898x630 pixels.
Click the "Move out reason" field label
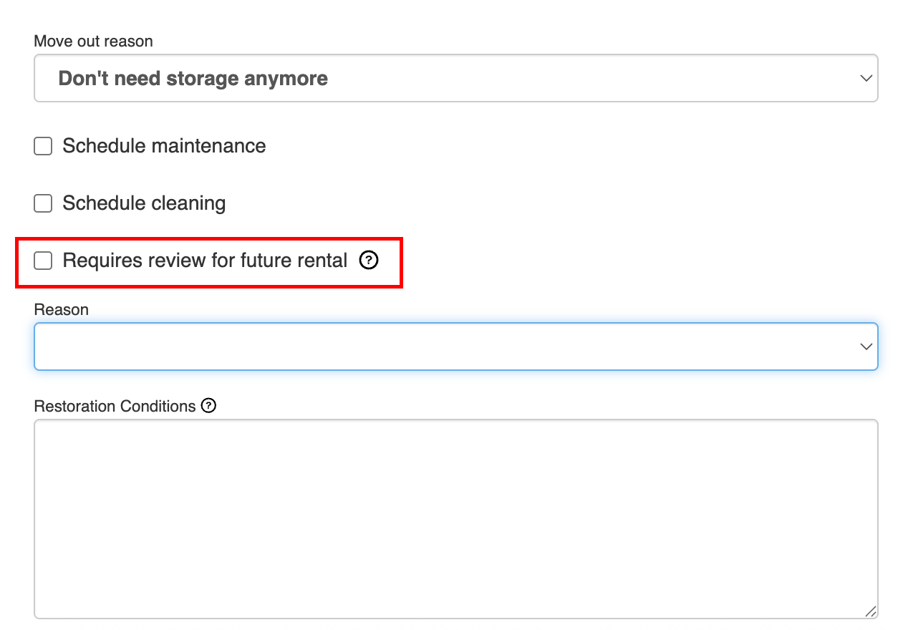tap(93, 42)
